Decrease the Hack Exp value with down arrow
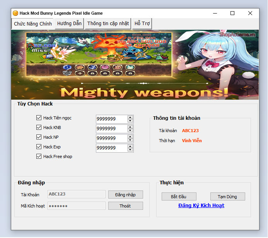Viewport: 268px width, 238px height. pos(130,150)
